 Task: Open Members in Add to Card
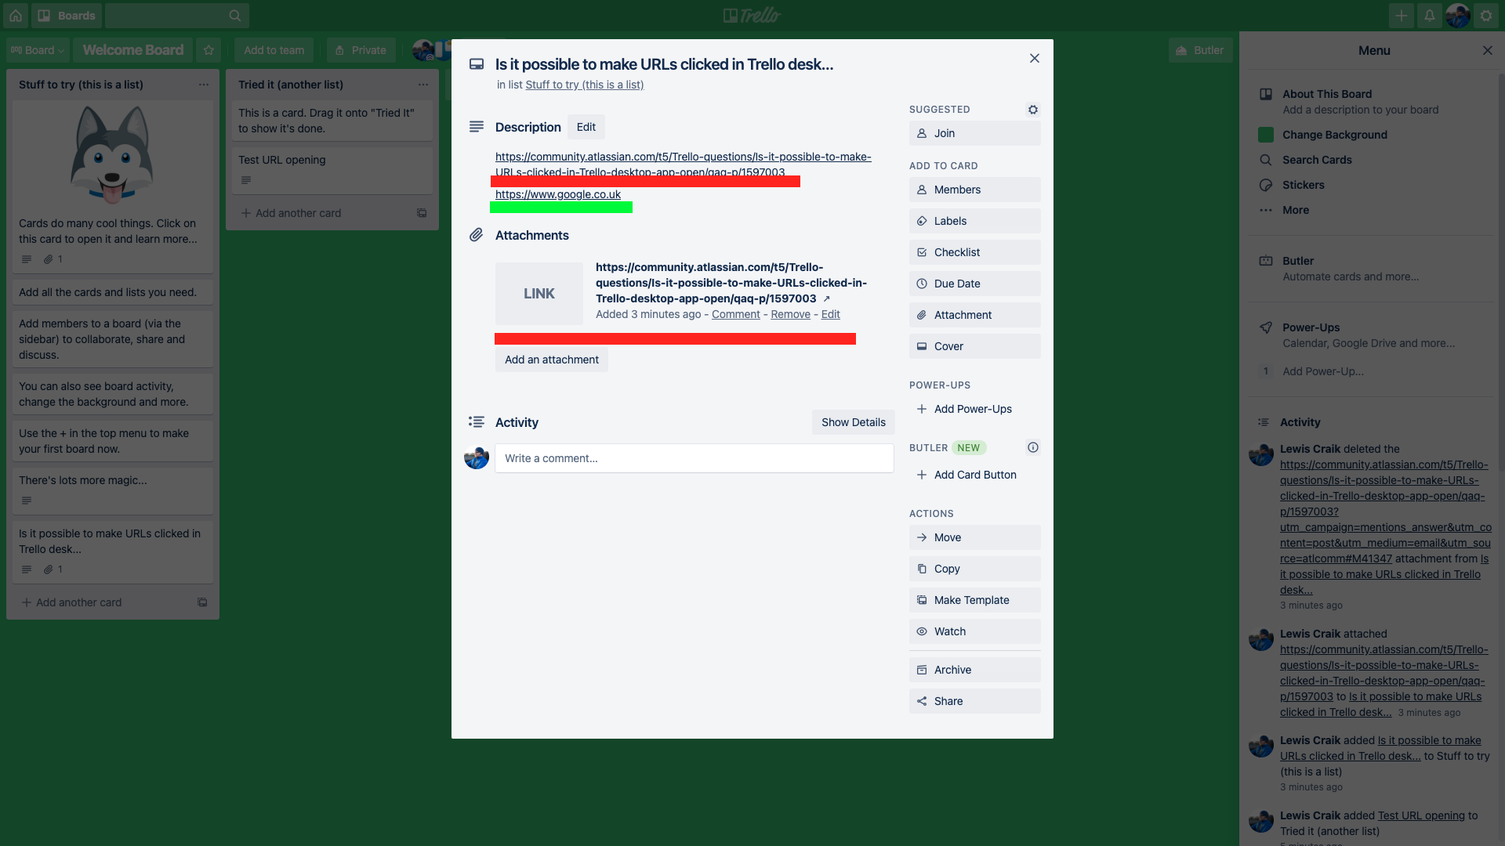pyautogui.click(x=975, y=190)
